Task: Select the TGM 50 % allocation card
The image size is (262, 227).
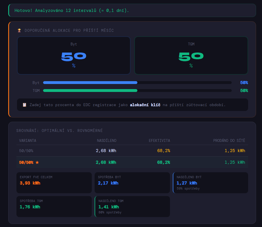Action: pos(191,55)
